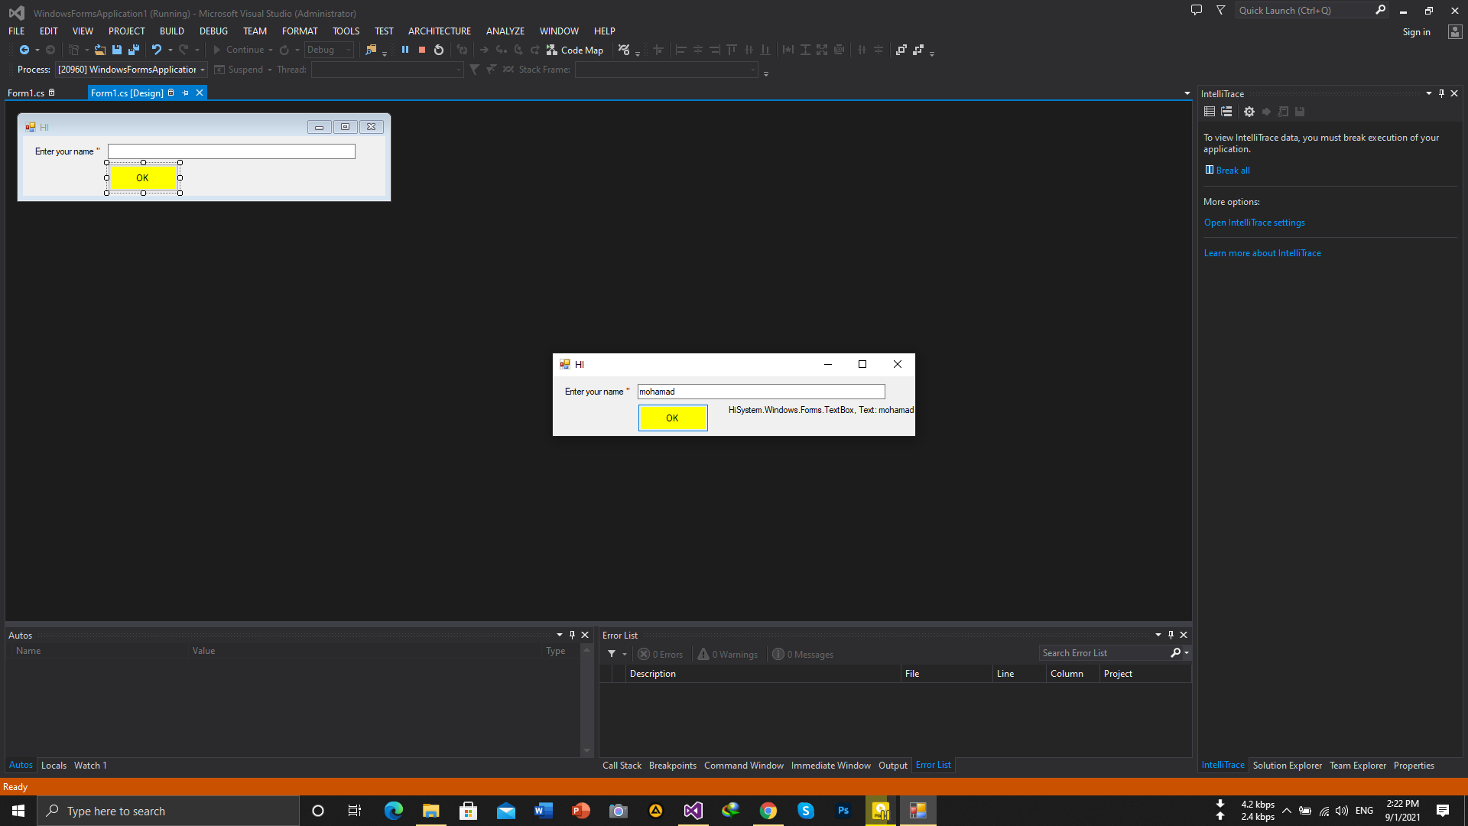Click Bring to Front layout icon

click(901, 50)
